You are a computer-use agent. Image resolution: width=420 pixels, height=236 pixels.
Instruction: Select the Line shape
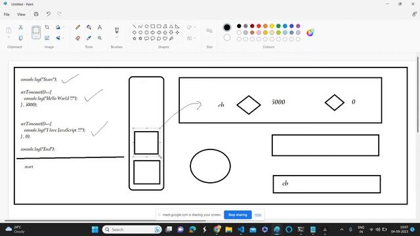click(134, 26)
